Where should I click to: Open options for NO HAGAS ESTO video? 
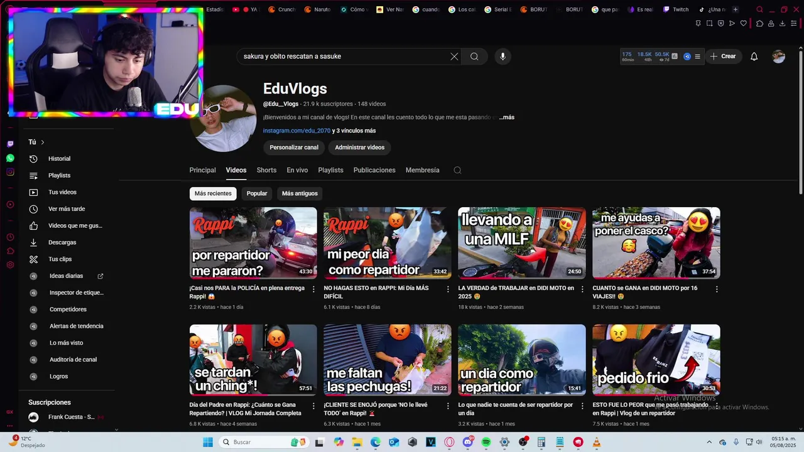448,289
